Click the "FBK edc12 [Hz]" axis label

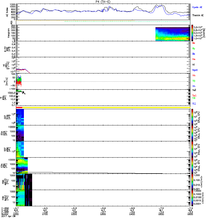pos(5,182)
